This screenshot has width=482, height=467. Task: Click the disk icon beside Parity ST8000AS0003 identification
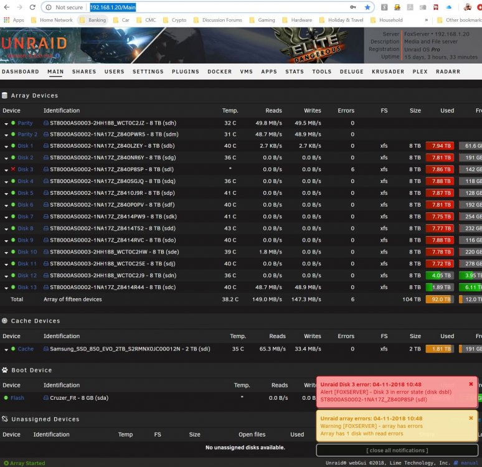pyautogui.click(x=46, y=123)
